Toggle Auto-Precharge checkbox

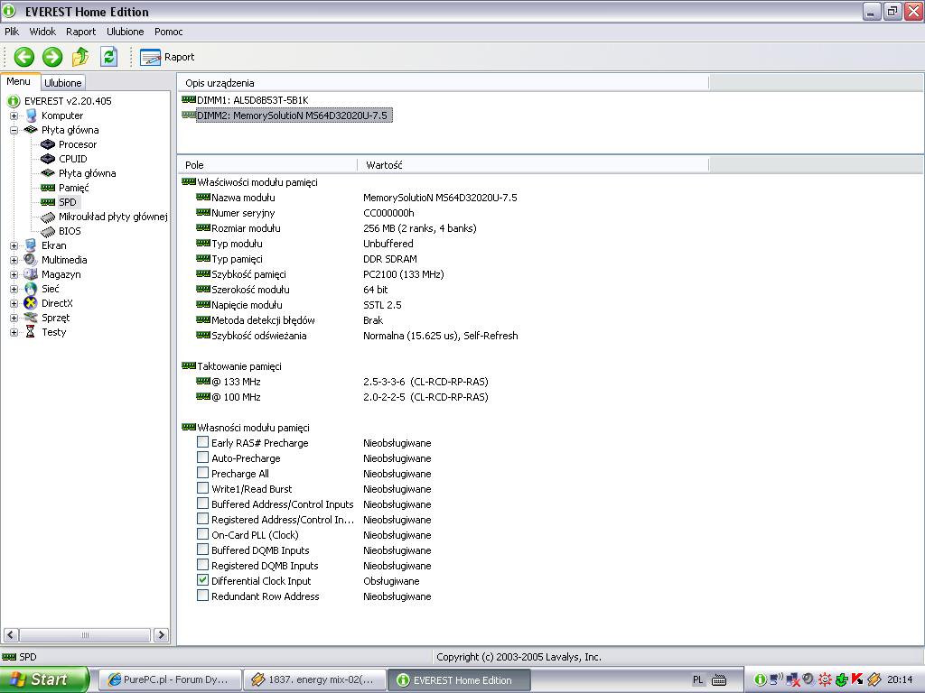tap(202, 457)
